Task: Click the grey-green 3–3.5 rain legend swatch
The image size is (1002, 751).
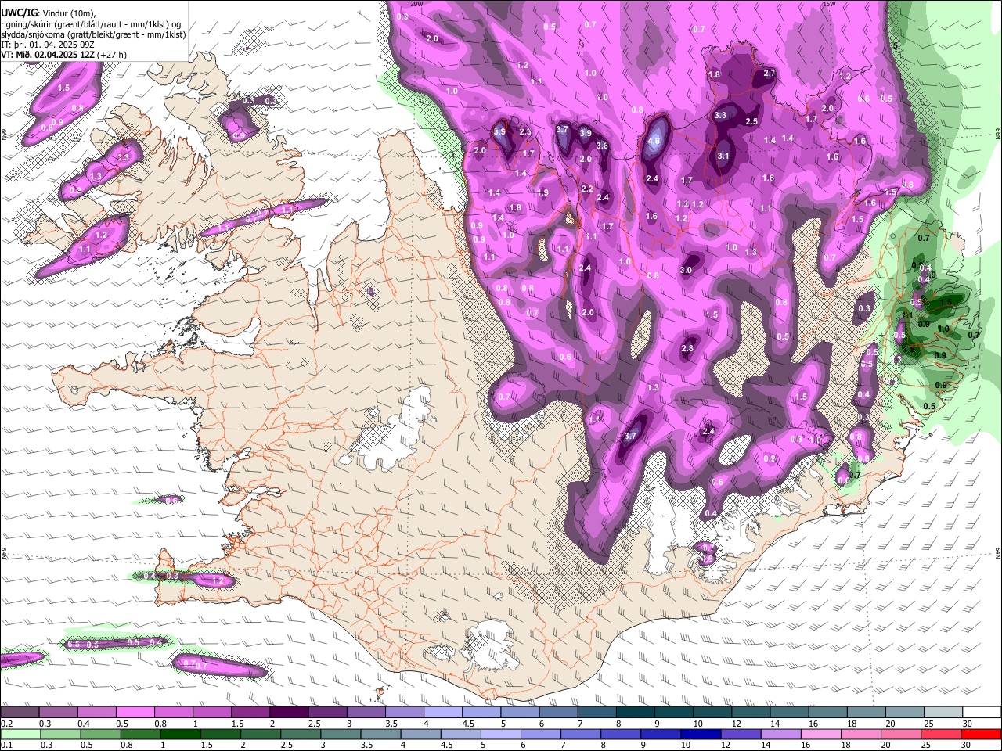Action: click(x=341, y=735)
